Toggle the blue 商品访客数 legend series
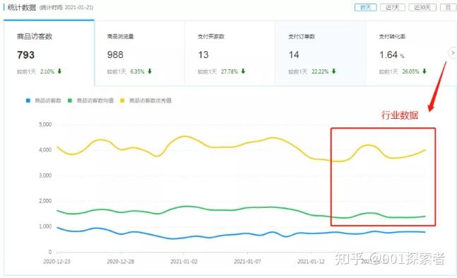 [44, 100]
